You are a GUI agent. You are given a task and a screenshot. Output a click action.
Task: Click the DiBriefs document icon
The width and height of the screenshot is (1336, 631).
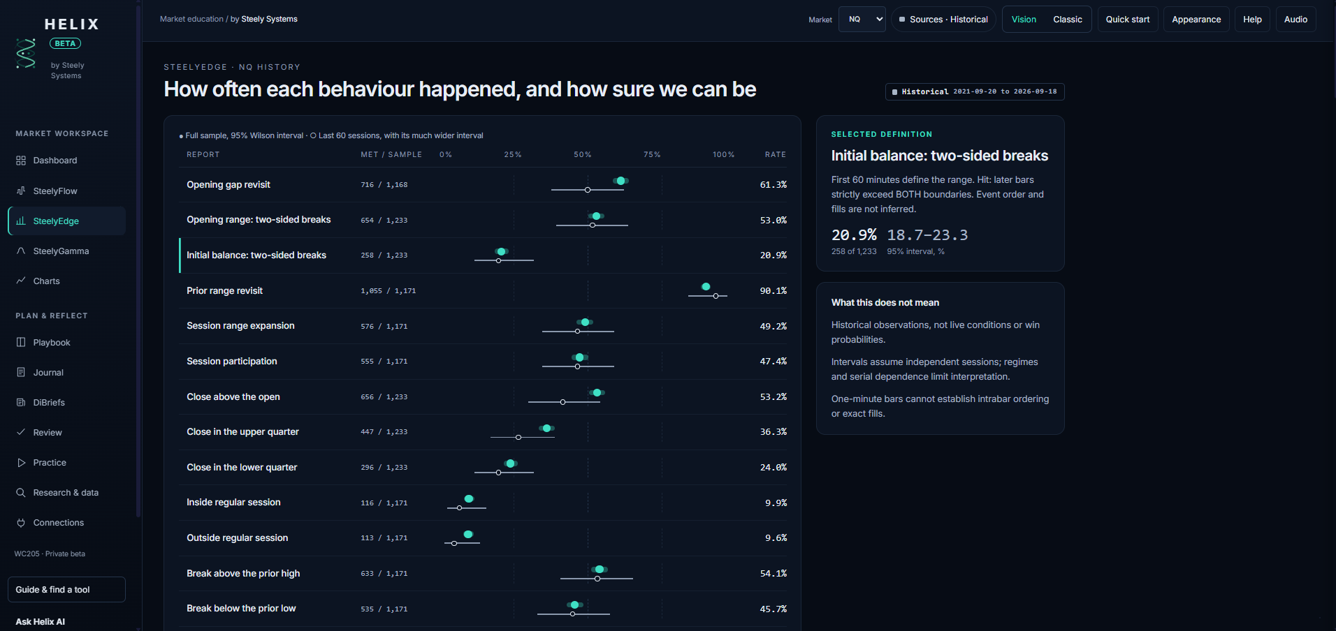(21, 402)
